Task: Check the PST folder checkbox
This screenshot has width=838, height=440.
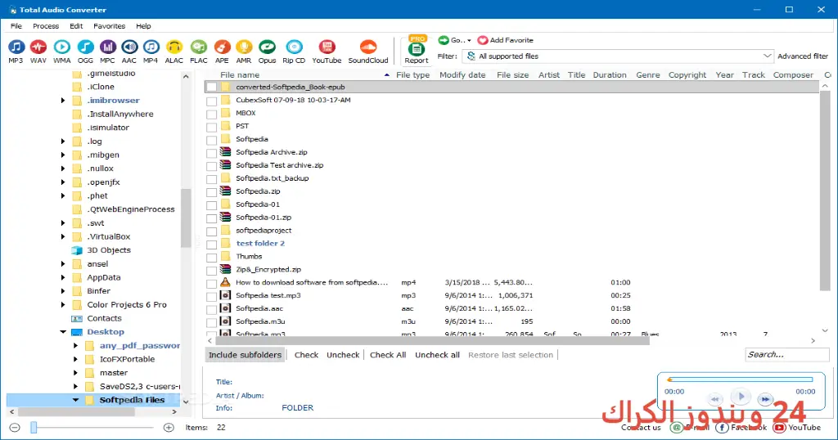Action: (x=212, y=127)
